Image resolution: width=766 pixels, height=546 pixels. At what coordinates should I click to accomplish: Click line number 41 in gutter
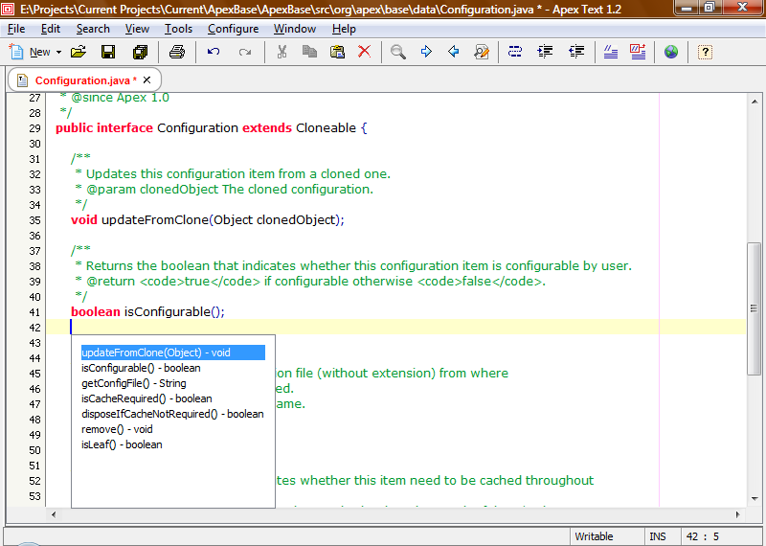(x=34, y=312)
